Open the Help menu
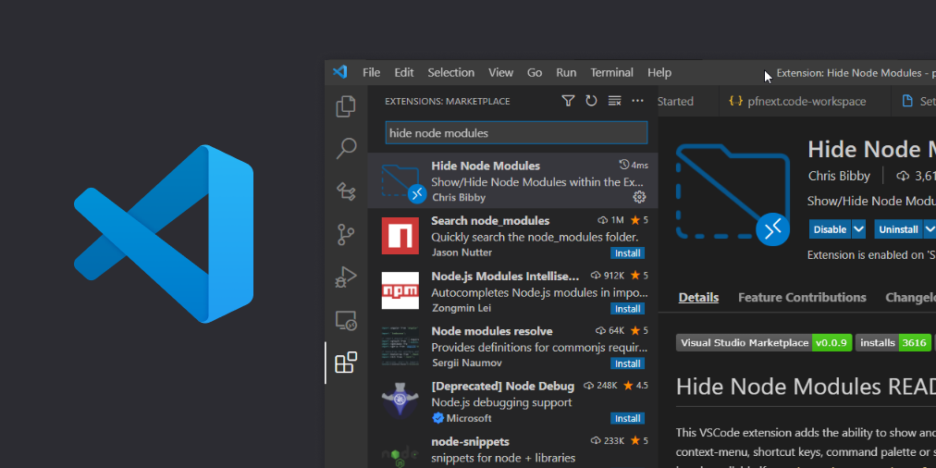936x468 pixels. tap(659, 72)
